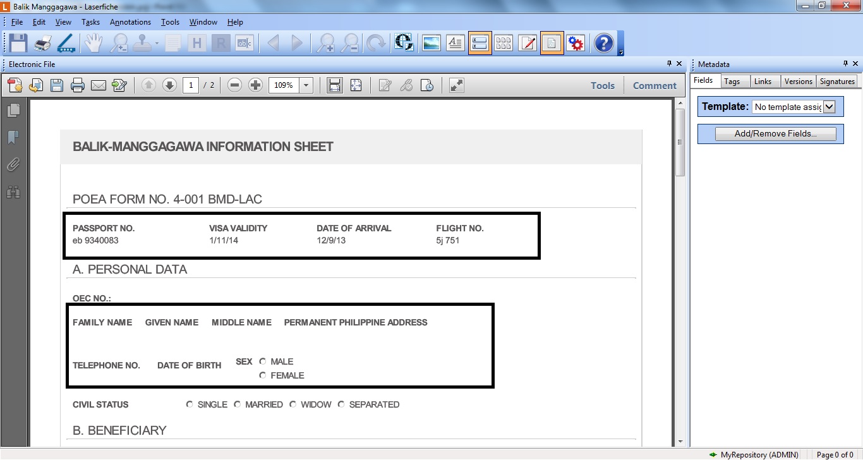This screenshot has width=863, height=460.
Task: Open the options gear icon
Action: [576, 43]
